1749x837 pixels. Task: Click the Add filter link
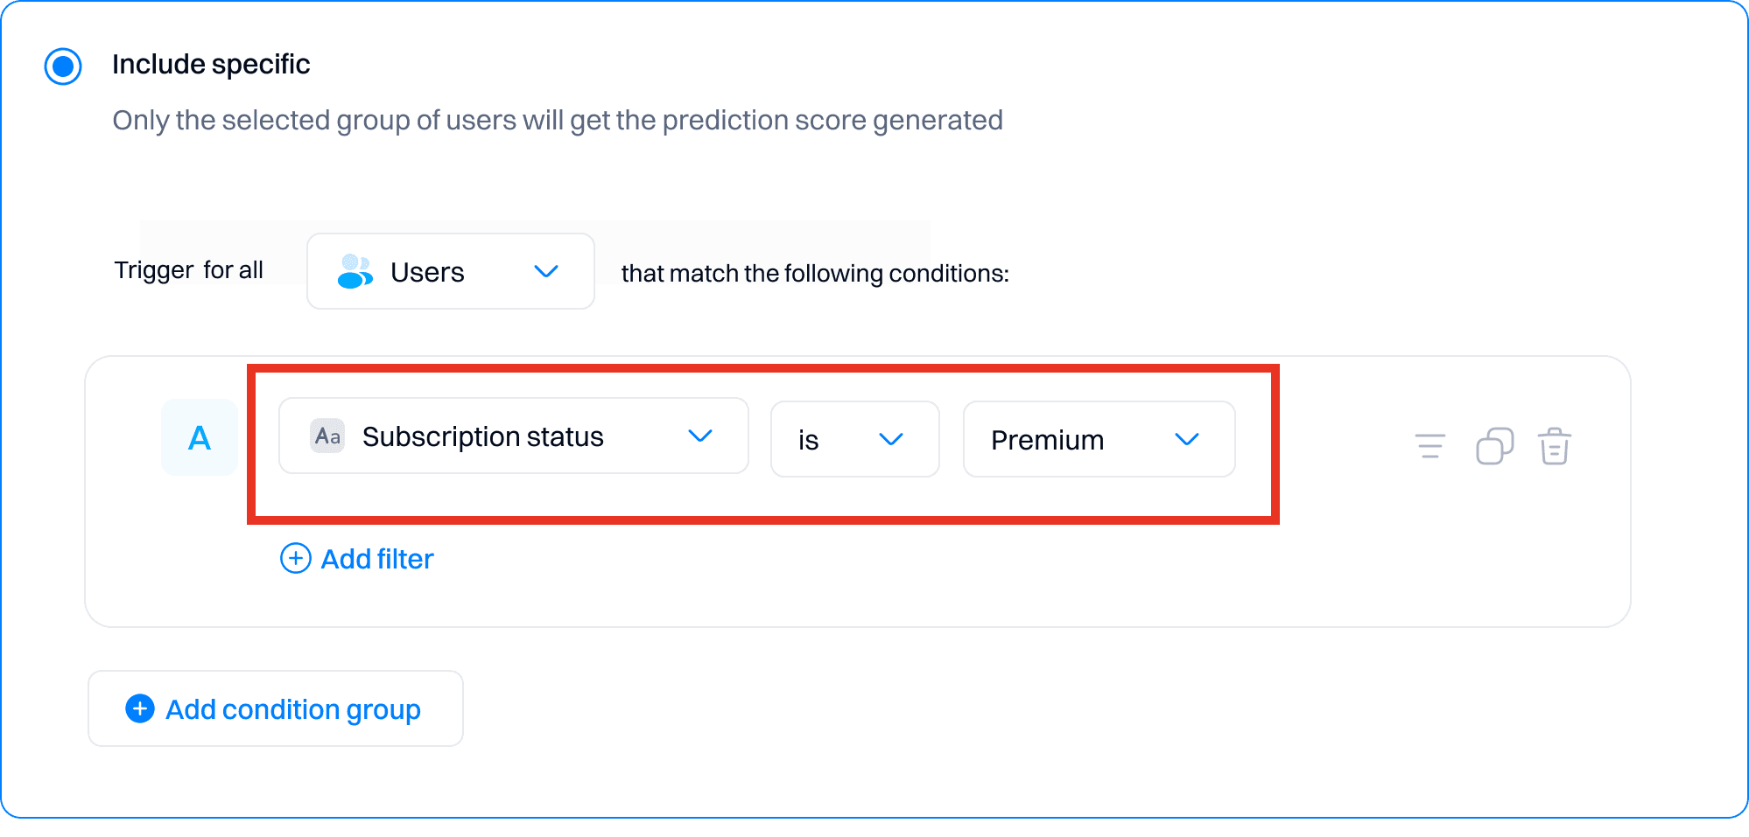coord(376,558)
